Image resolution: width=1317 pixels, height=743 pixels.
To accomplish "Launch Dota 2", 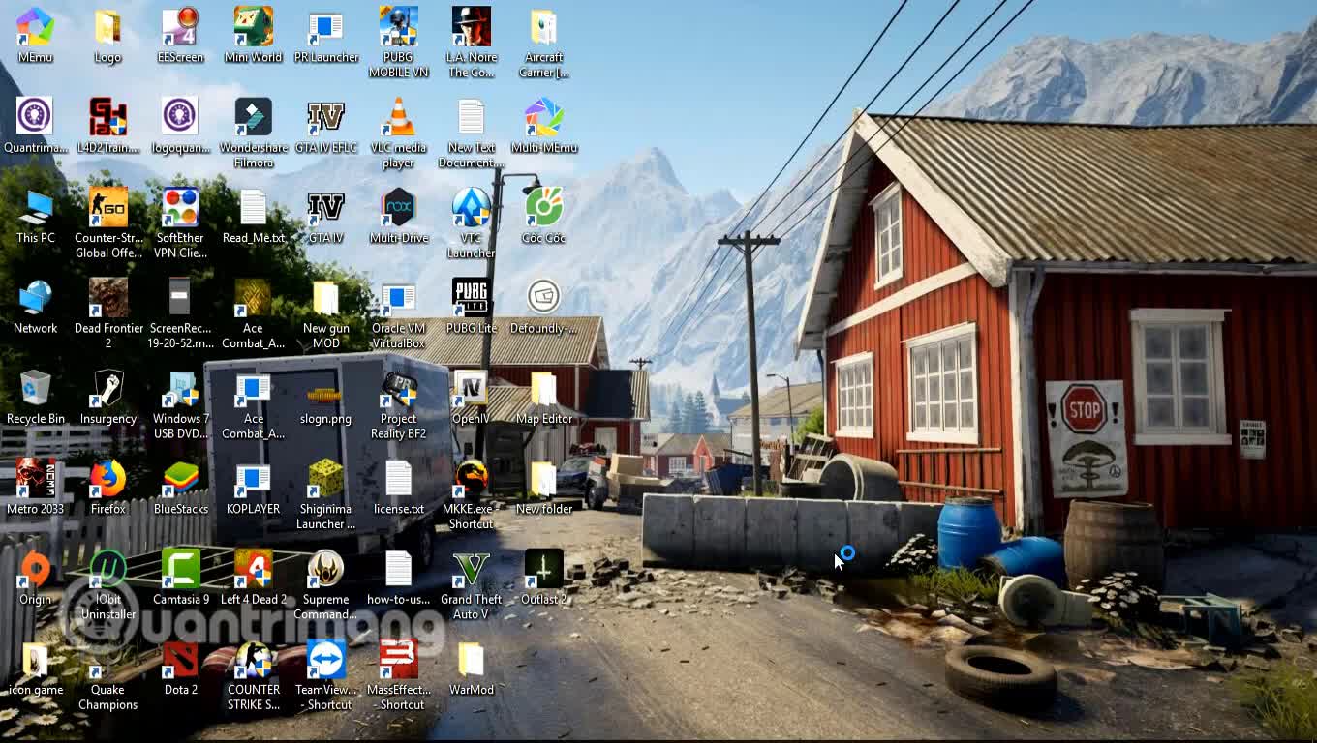I will [181, 668].
